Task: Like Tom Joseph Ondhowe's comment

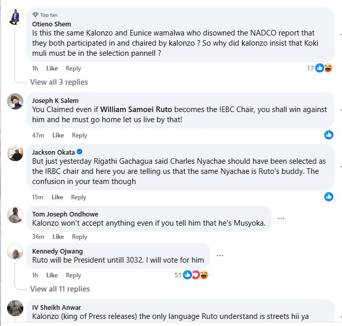Action: click(x=58, y=237)
